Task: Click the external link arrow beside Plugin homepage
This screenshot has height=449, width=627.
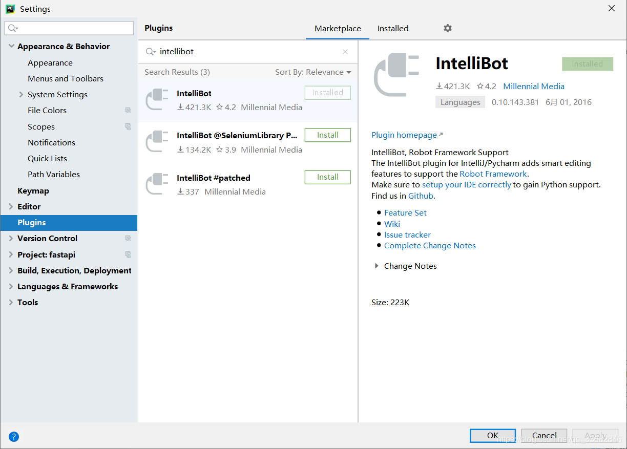Action: tap(441, 135)
